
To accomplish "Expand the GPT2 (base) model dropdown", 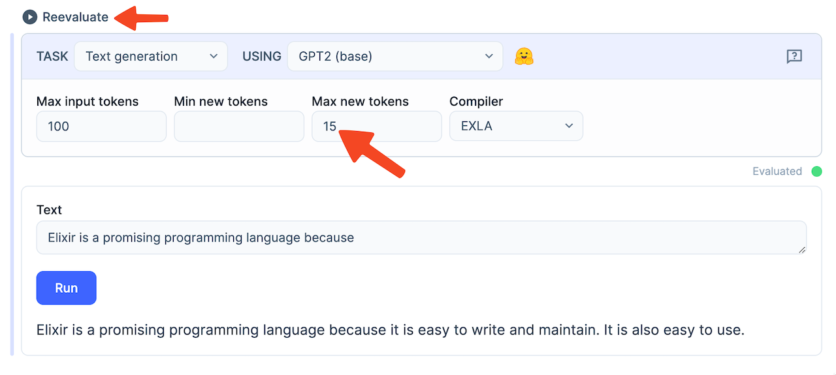I will [394, 57].
